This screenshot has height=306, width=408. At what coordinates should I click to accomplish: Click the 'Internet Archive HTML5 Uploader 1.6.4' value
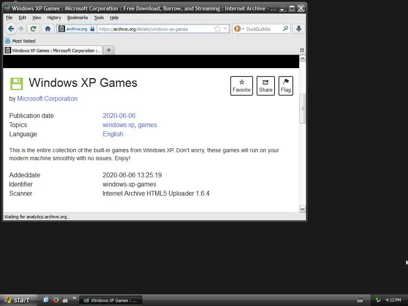156,193
